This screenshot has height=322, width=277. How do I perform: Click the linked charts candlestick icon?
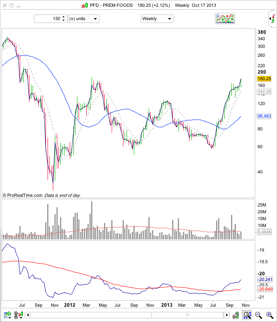(19, 315)
